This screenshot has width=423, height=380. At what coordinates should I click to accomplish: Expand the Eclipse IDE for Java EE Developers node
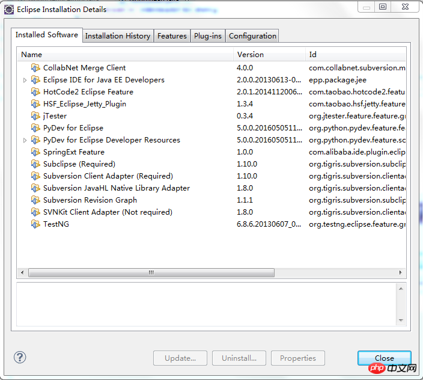coord(25,80)
